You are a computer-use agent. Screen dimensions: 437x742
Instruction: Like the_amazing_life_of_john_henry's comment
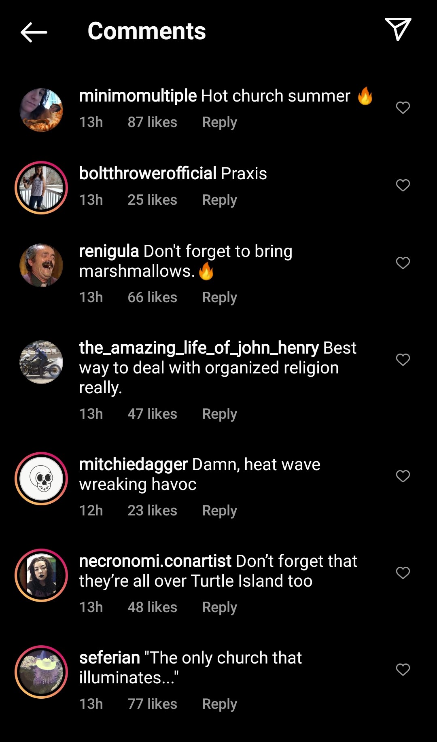[403, 360]
